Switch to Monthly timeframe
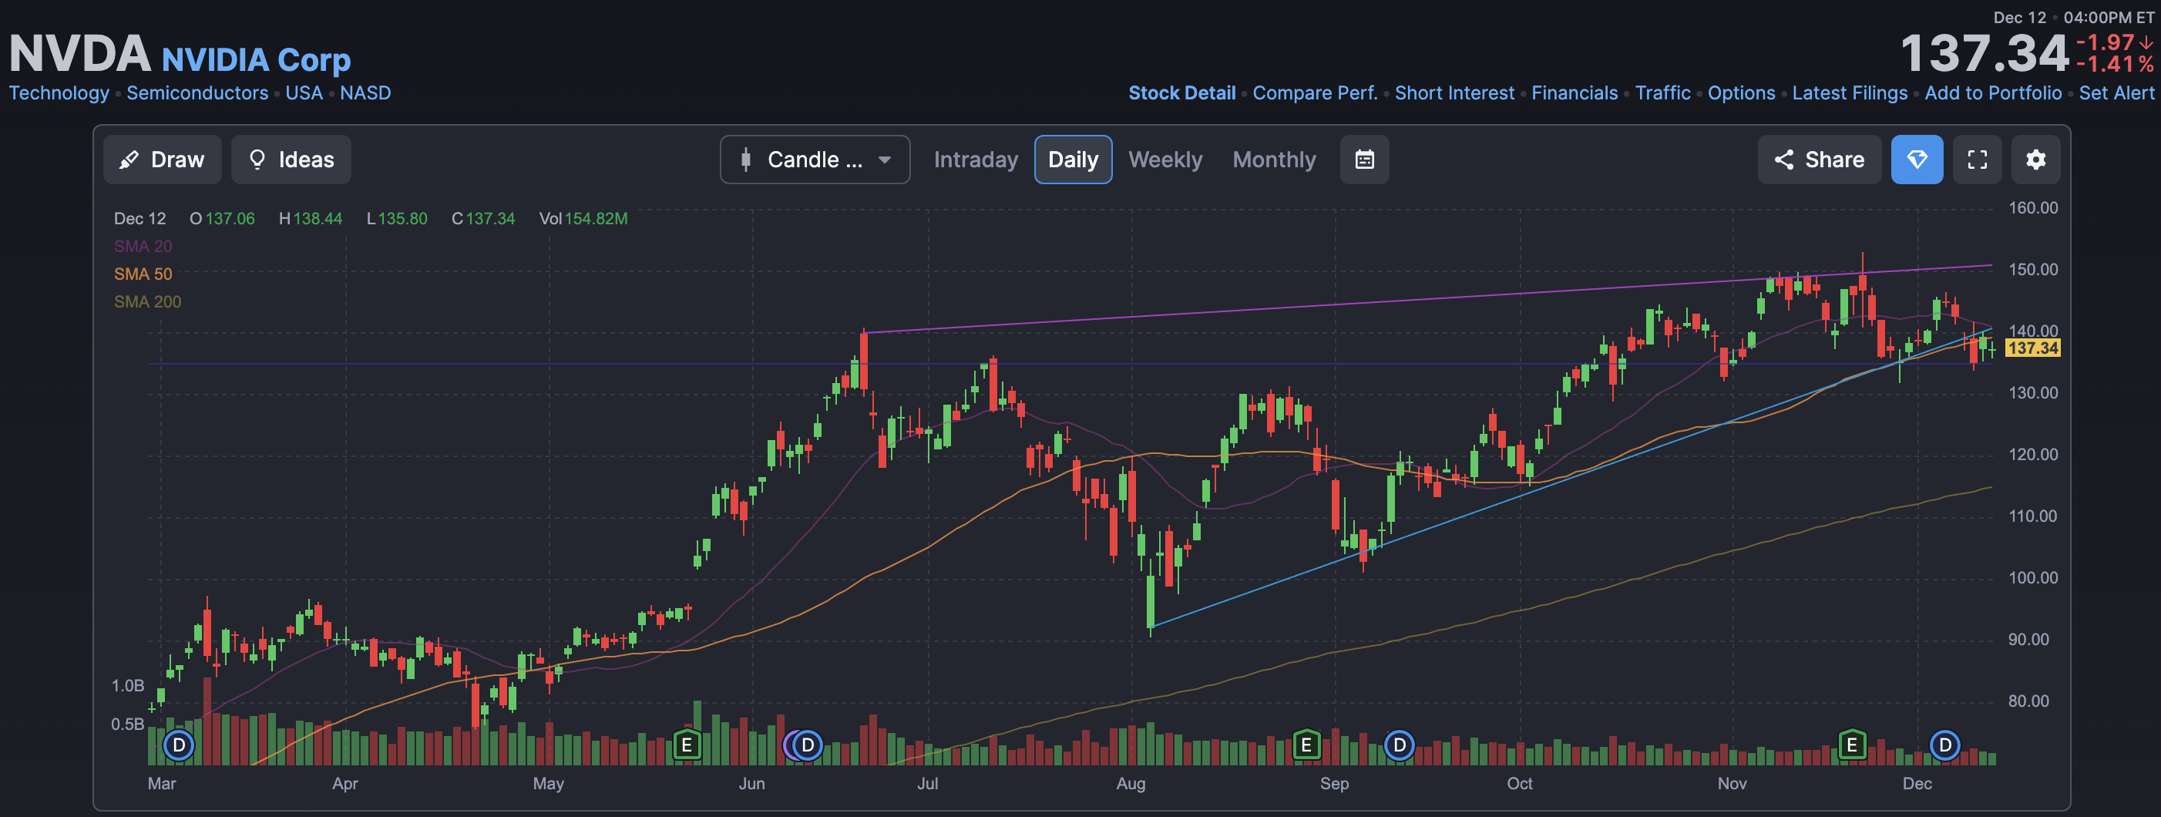Screen dimensions: 2161x817 pyautogui.click(x=1274, y=160)
